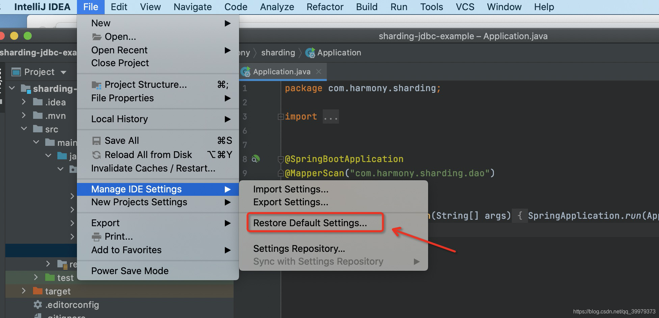Viewport: 659px width, 318px height.
Task: Open Add to Favorites submenu
Action: 158,250
